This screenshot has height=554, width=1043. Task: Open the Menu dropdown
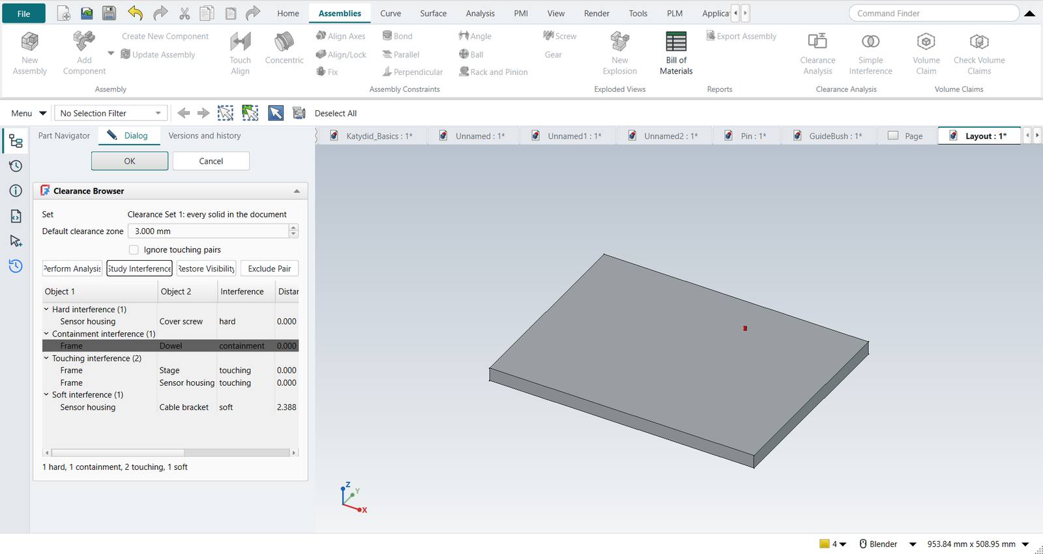(x=29, y=113)
